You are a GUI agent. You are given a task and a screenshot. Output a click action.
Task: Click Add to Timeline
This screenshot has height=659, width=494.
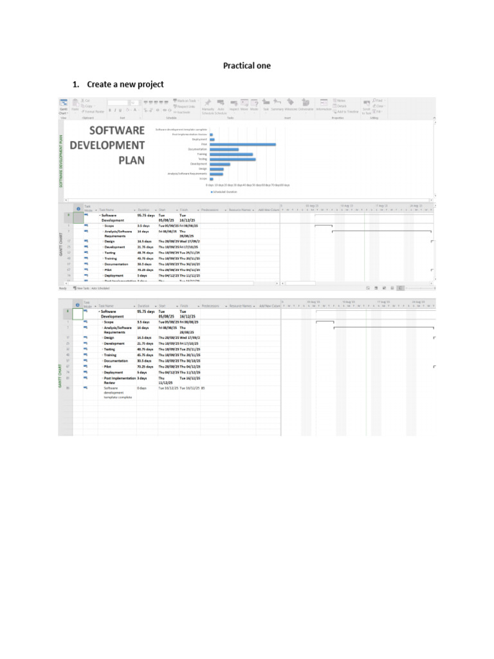click(345, 112)
